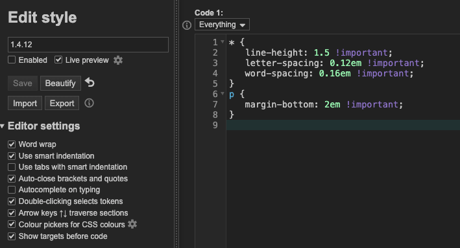This screenshot has height=248, width=460.
Task: Collapse the Editor settings section
Action: (x=3, y=126)
